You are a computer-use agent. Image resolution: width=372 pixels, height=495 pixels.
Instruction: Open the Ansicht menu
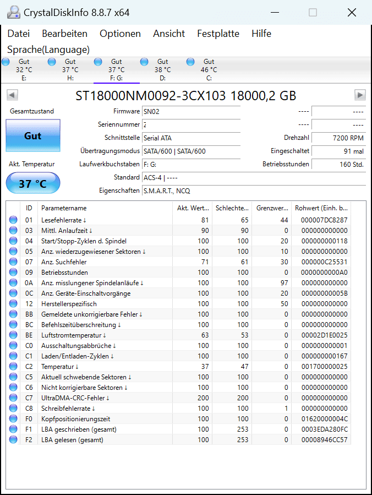tap(169, 34)
